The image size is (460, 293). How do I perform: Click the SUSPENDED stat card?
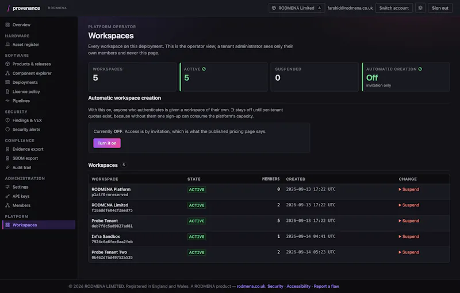[315, 77]
